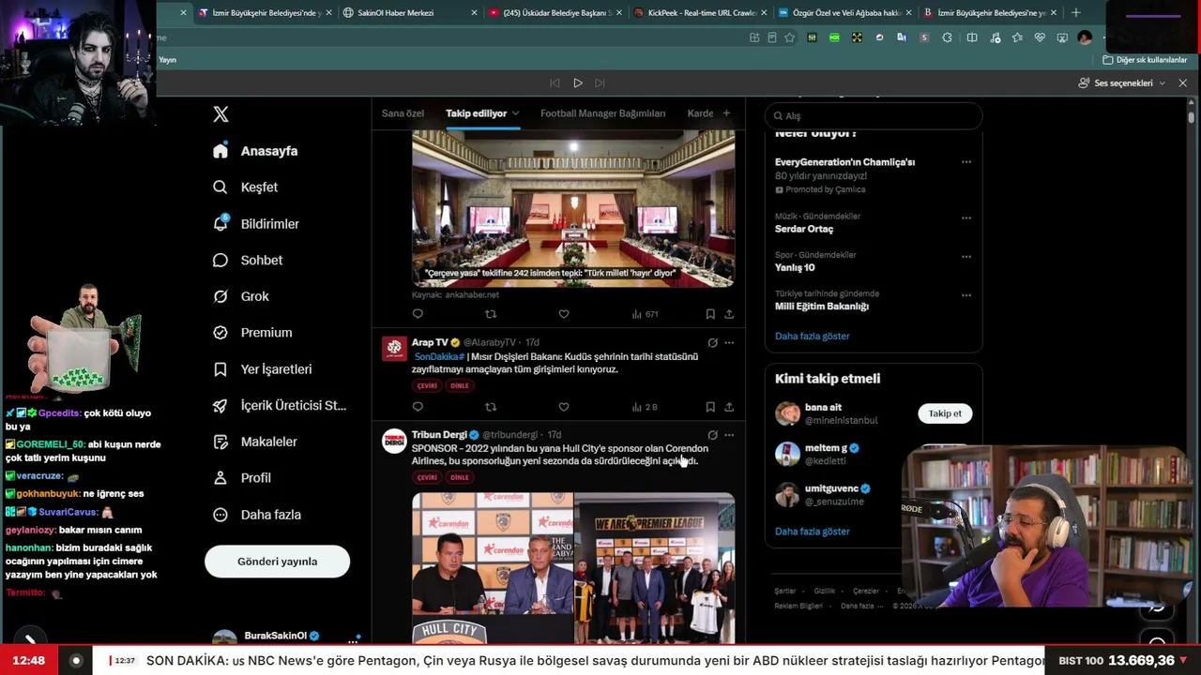Open the Takip ediliyor dropdown arrow
Viewport: 1201px width, 675px height.
tap(515, 113)
